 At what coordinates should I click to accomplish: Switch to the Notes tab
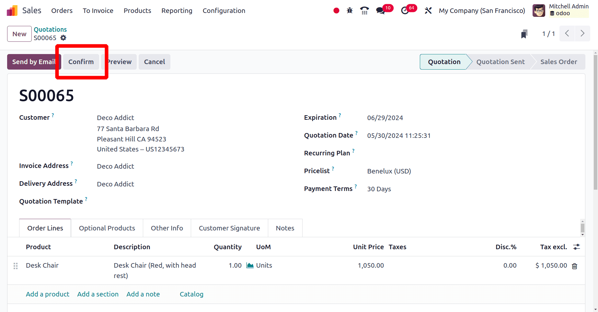coord(285,228)
